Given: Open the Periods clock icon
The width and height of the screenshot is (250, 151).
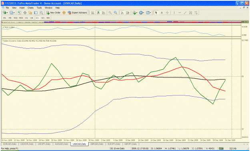Looking at the screenshot, I should (141, 13).
